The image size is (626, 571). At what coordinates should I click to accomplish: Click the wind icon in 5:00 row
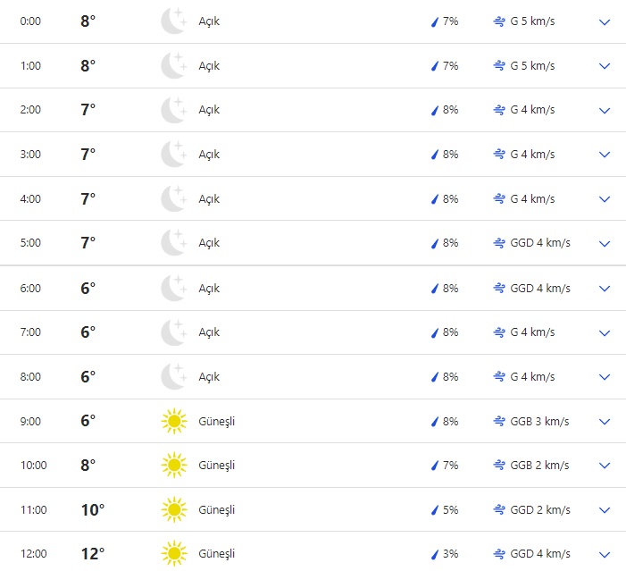click(499, 243)
